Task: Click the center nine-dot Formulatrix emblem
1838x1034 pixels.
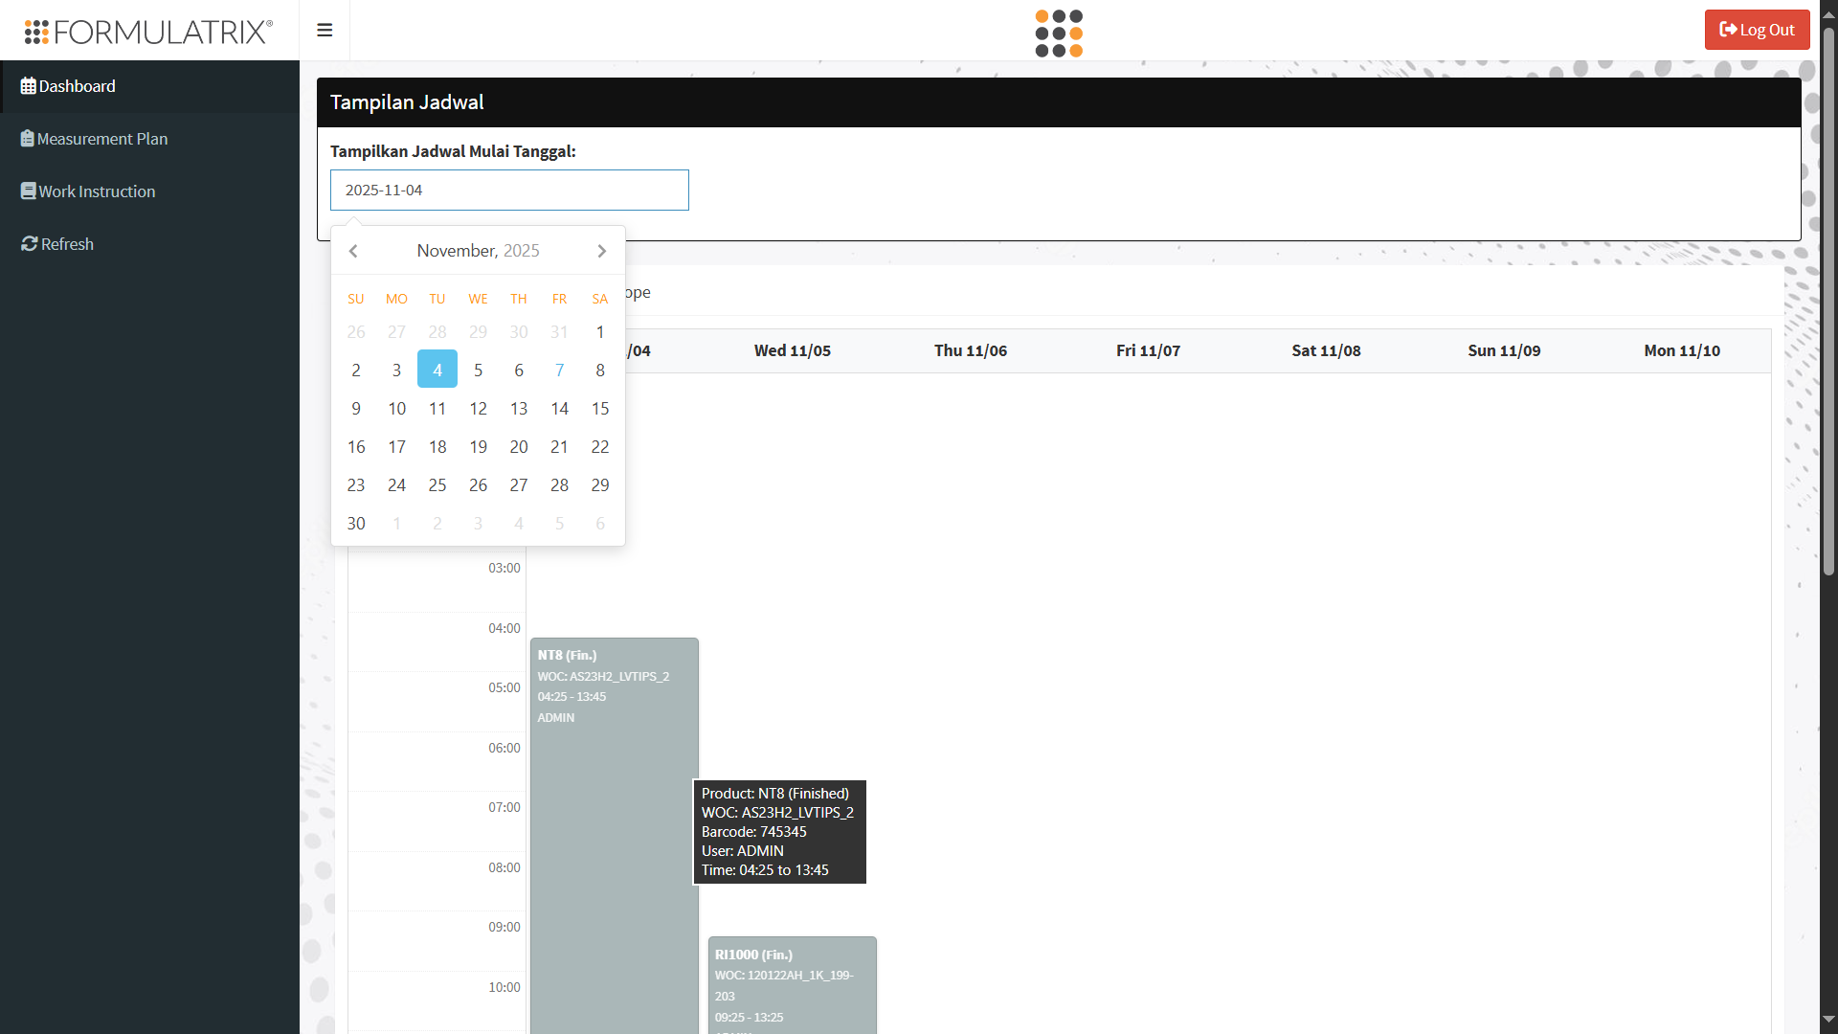Action: 1059,34
